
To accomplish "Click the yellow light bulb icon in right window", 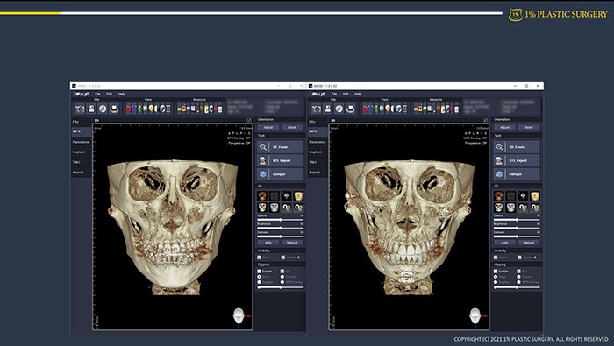I will point(388,109).
